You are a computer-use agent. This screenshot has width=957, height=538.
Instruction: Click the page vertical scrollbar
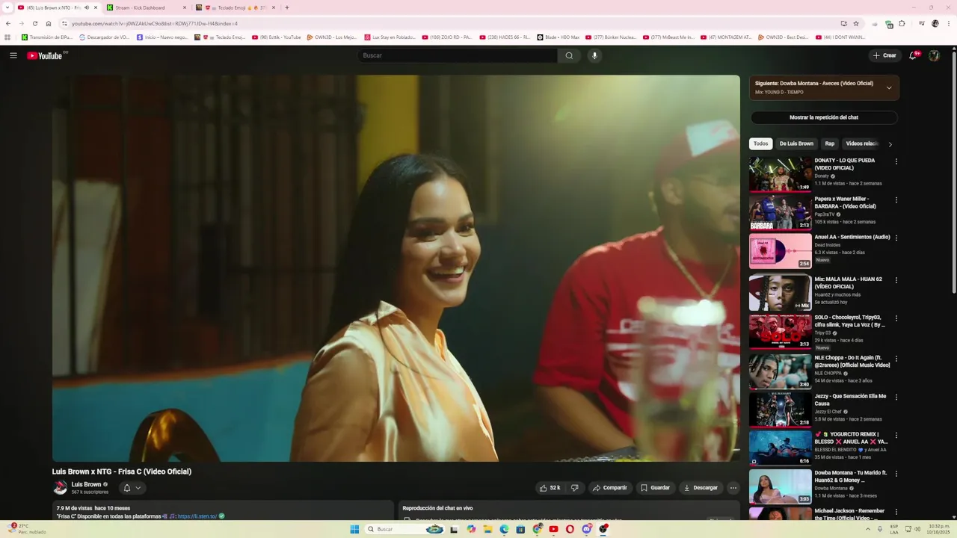tap(954, 172)
